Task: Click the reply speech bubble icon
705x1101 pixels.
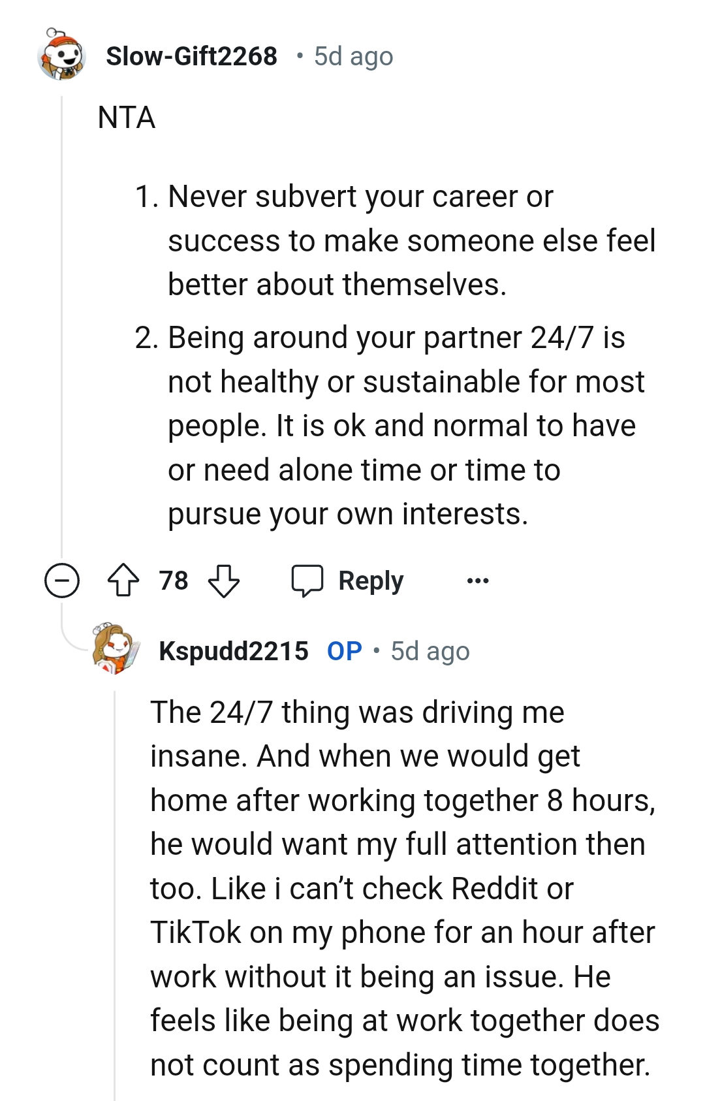Action: 307,581
